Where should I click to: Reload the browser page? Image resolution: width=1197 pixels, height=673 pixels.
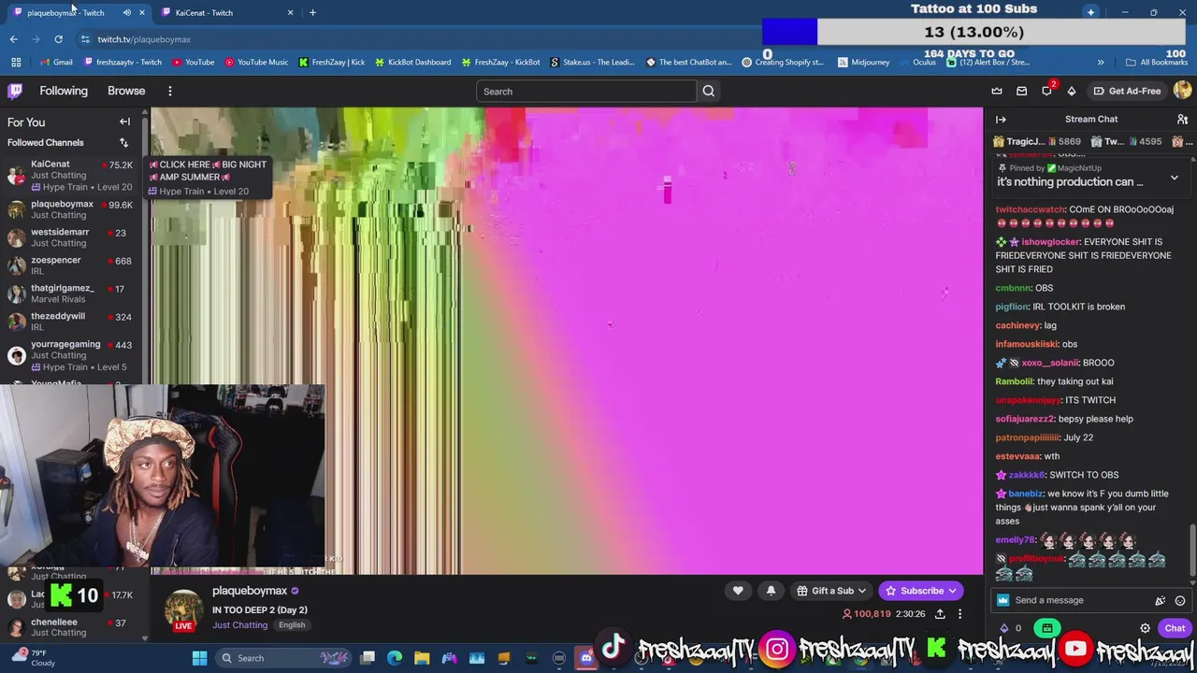[x=58, y=39]
